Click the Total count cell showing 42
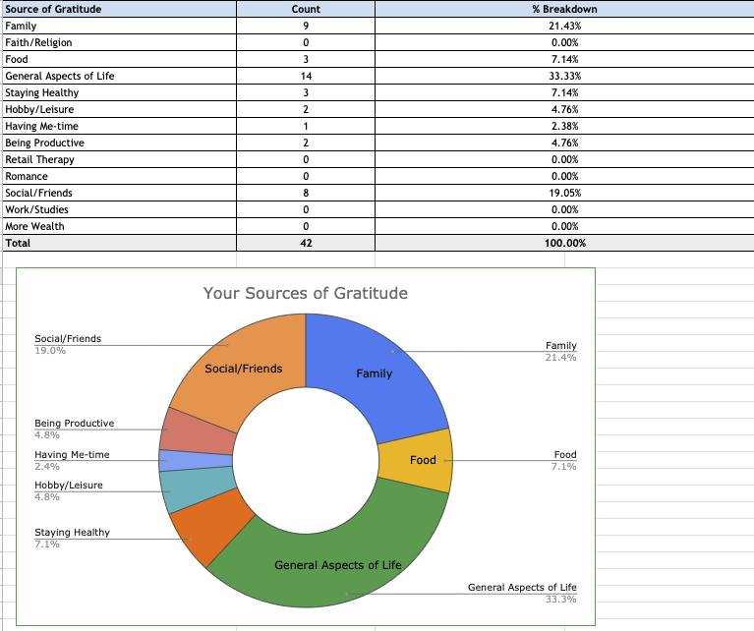Viewport: 754px width, 631px height. 306,243
